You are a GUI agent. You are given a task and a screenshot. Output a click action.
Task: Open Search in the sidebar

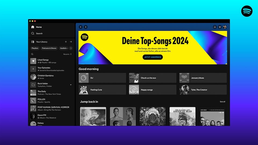coord(39,34)
